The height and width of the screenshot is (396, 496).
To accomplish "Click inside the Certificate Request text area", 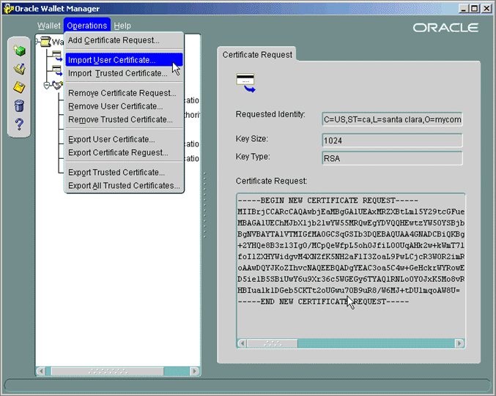I will 350,266.
